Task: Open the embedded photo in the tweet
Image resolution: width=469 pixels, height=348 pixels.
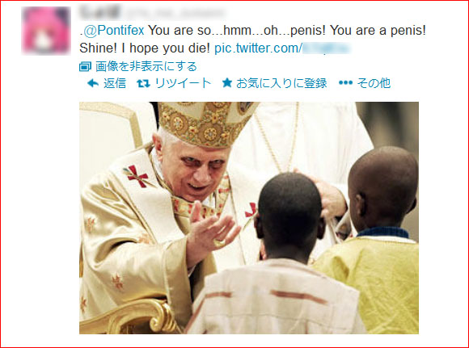Action: 249,218
